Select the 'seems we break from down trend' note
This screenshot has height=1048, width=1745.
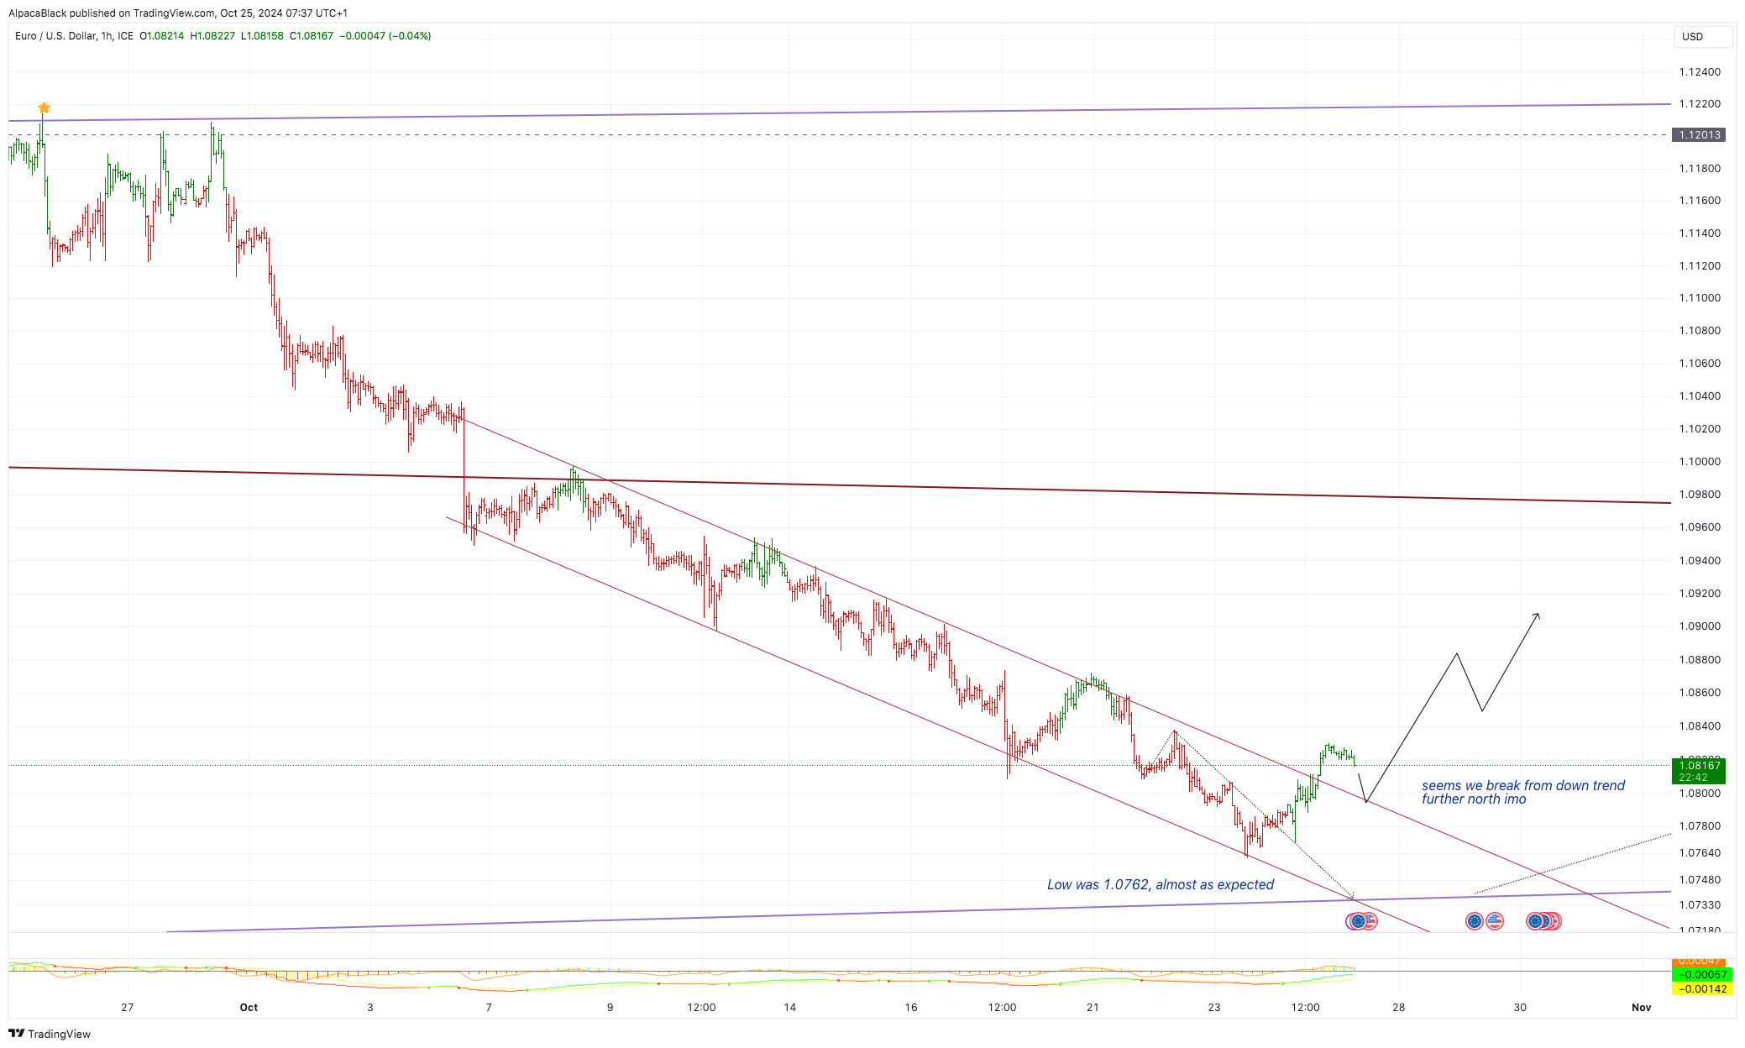pos(1523,792)
